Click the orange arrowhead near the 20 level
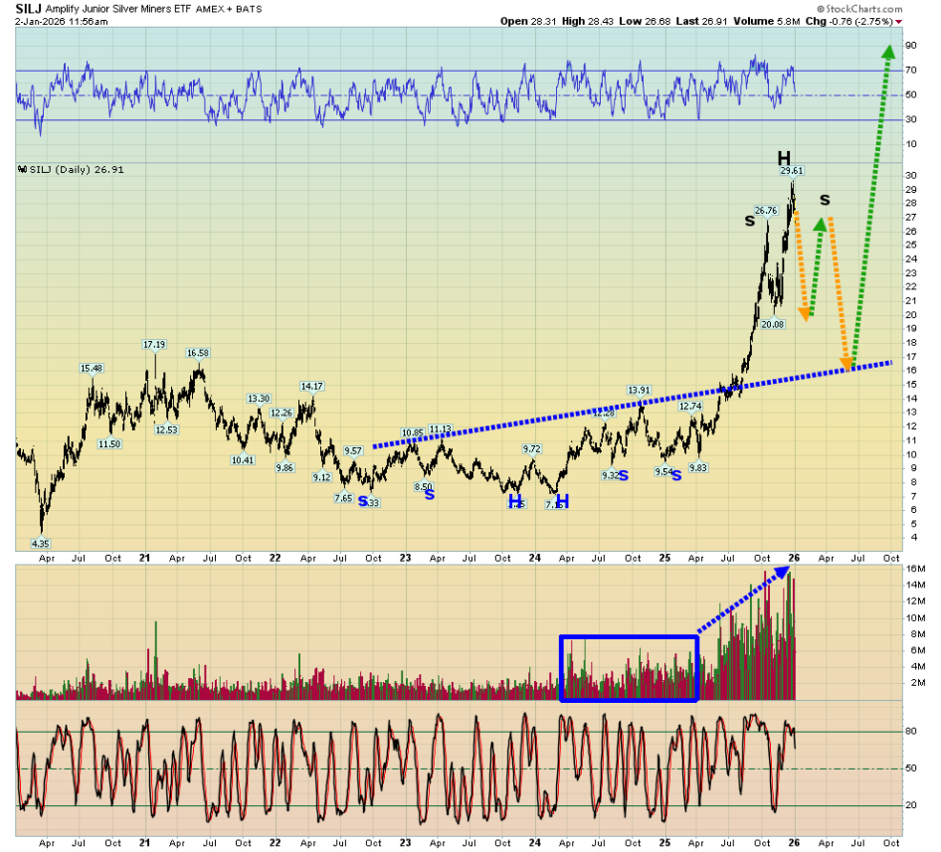 coord(805,312)
